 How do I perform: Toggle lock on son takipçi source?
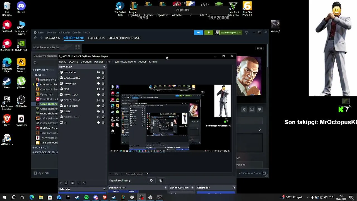pyautogui.click(x=103, y=106)
